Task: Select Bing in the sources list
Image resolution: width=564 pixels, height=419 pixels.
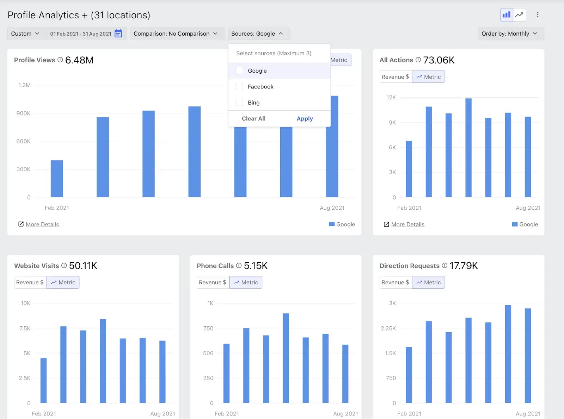Action: click(279, 103)
